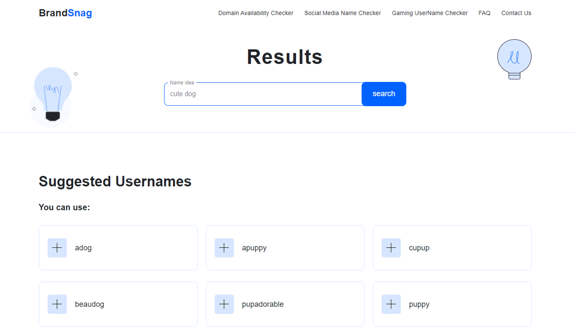The height and width of the screenshot is (336, 575).
Task: Navigate to Gaming UserName Checker
Action: pyautogui.click(x=429, y=13)
